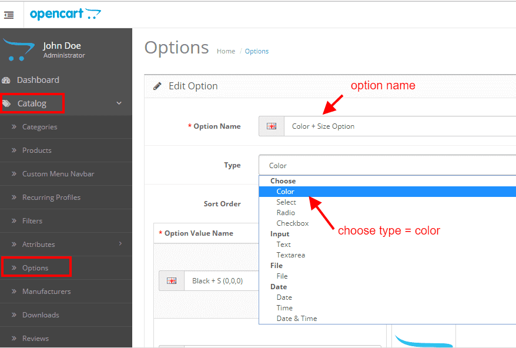
Task: Open Dashboard via its gauge icon
Action: tap(6, 80)
